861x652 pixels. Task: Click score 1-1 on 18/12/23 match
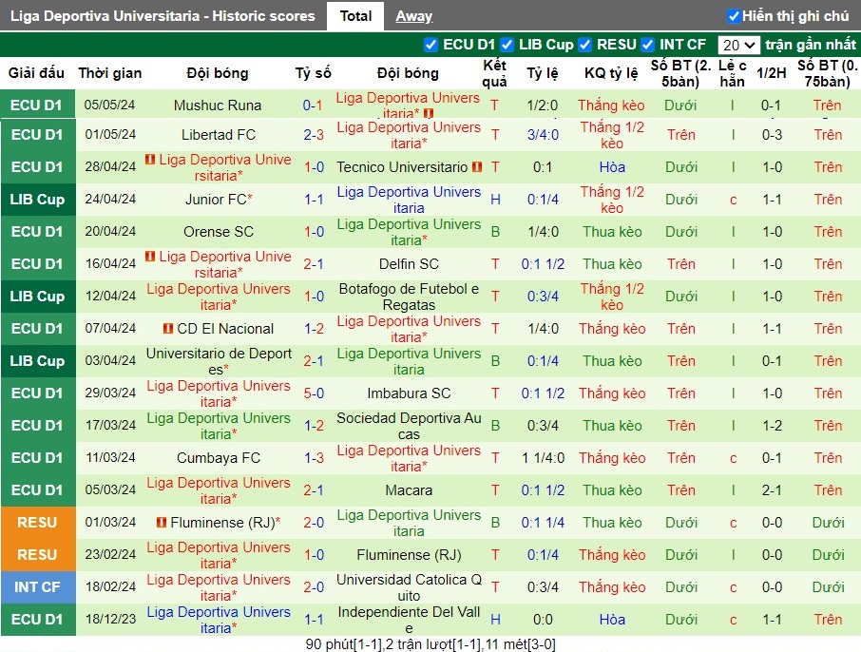(x=314, y=620)
